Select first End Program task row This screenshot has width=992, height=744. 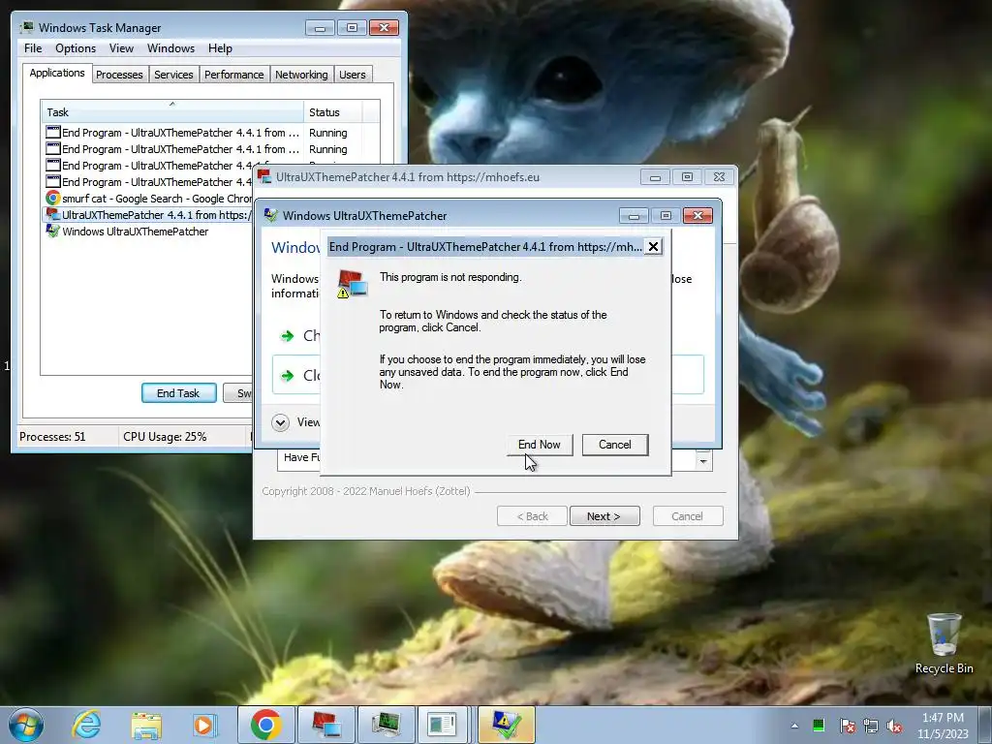[x=210, y=133]
